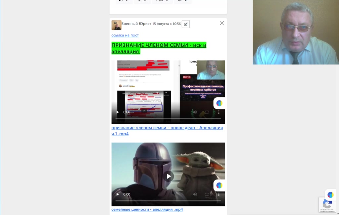Click the 'ПРИЗНАНИЕ ЧЛЕНОМ СЕМЬИ - иск и апелляция' heading
The image size is (339, 215).
point(159,48)
